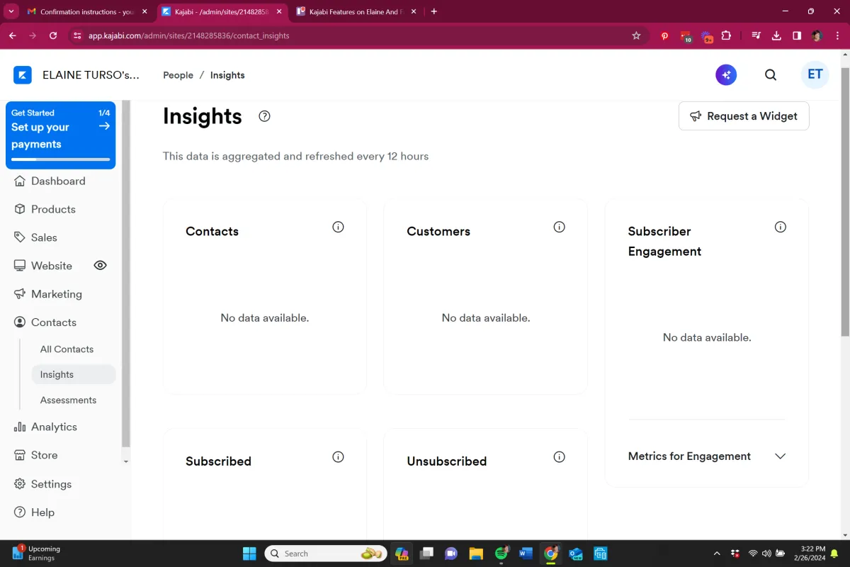The image size is (850, 567).
Task: Toggle the Website preview eye icon
Action: pyautogui.click(x=101, y=265)
